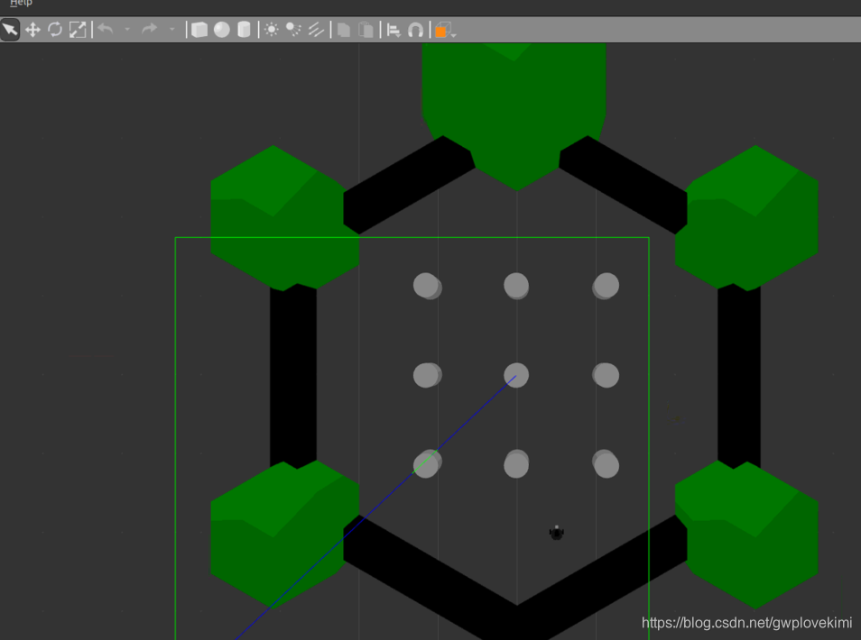Open the align tool
Screen dimensions: 861x640
click(393, 30)
